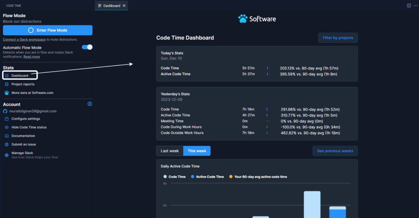419x218 pixels.
Task: Click the paw icon beside More data
Action: (7, 93)
